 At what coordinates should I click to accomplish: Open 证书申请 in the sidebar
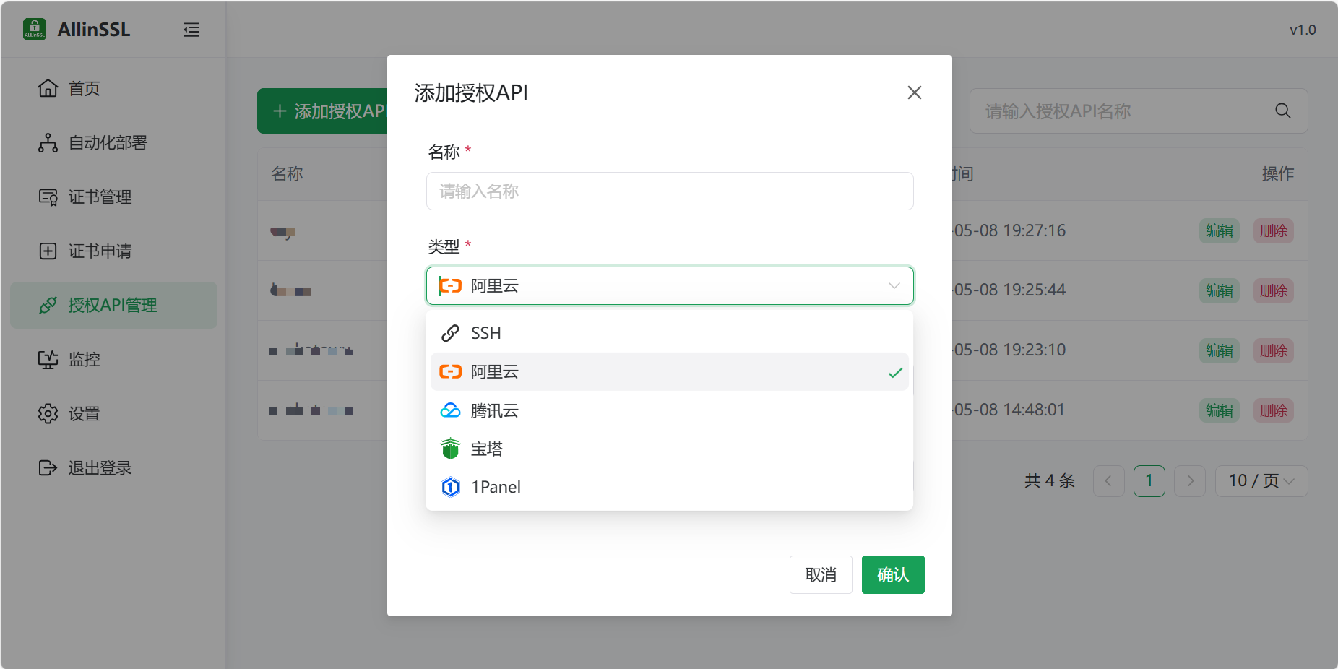pyautogui.click(x=113, y=251)
